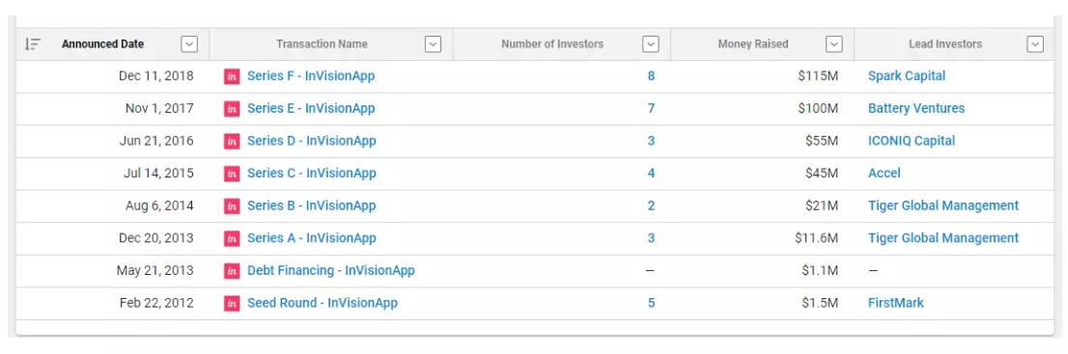Click the InVision logo icon for Series D
Image resolution: width=1068 pixels, height=354 pixels.
[232, 141]
